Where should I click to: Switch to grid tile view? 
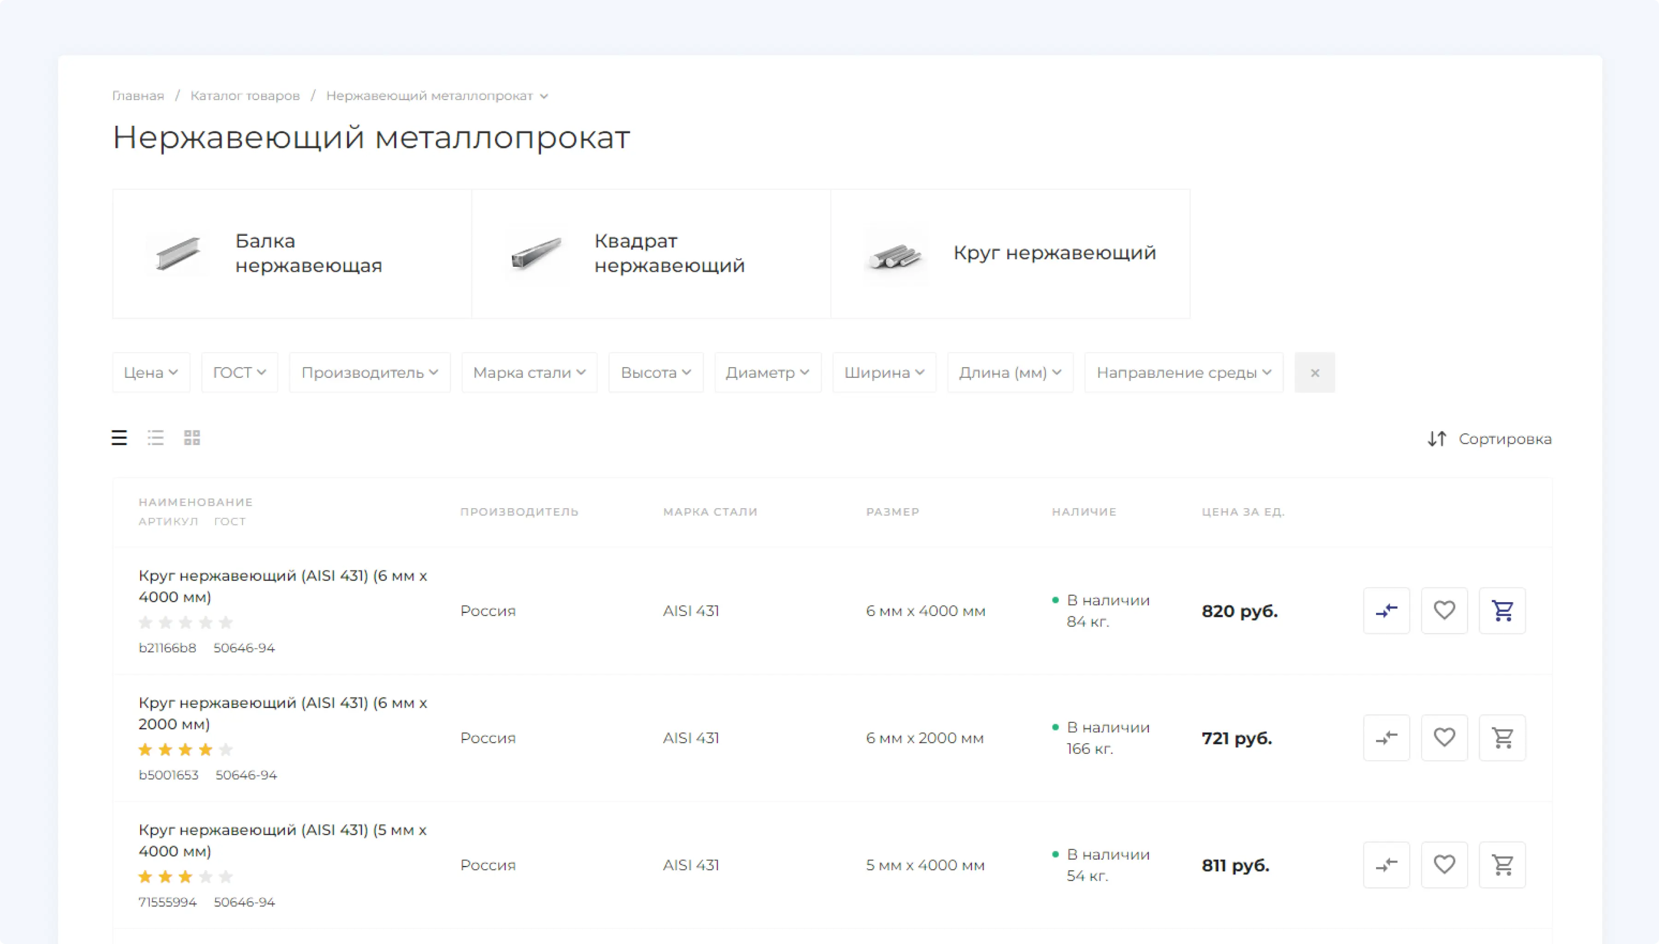coord(192,438)
